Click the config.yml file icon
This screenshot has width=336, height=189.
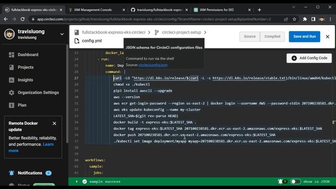pos(77,41)
